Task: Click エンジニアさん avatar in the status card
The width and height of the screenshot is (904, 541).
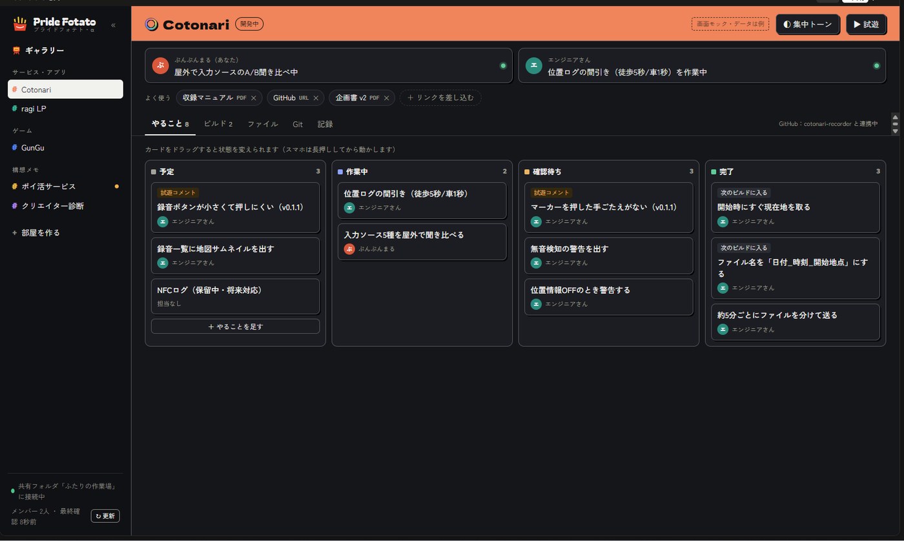Action: click(x=534, y=66)
